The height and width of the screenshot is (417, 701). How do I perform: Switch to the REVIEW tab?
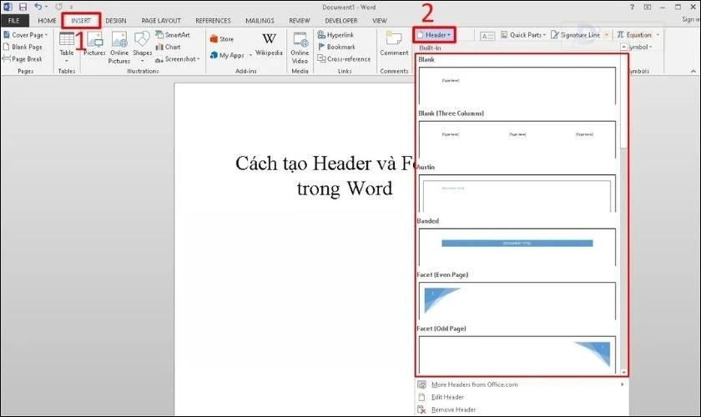click(x=299, y=21)
